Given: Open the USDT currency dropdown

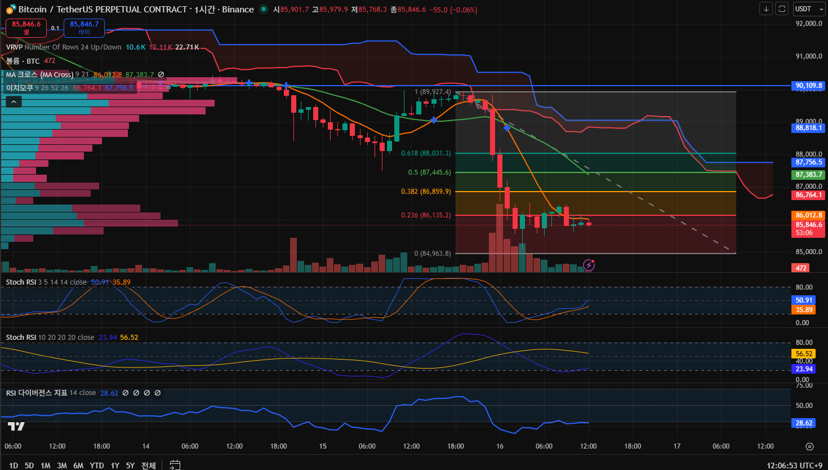Looking at the screenshot, I should coord(807,8).
